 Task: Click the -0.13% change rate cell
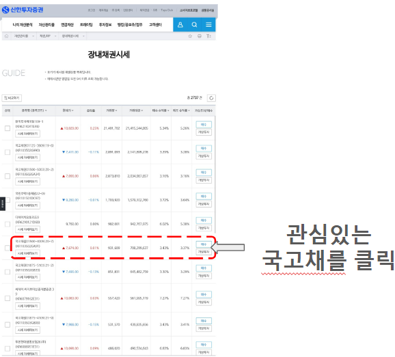[94, 272]
